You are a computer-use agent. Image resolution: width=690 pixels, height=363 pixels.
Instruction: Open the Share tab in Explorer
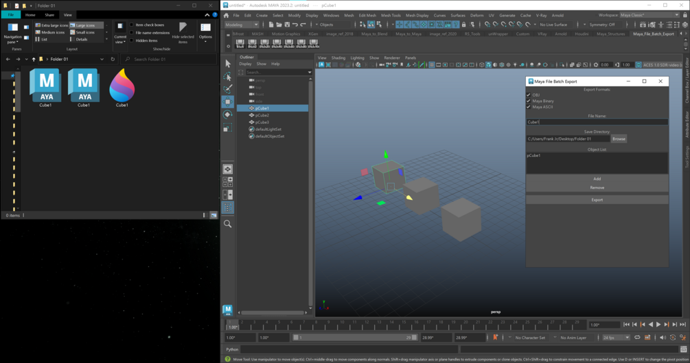tap(49, 15)
